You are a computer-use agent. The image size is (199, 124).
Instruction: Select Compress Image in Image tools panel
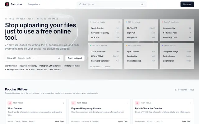click(x=177, y=51)
